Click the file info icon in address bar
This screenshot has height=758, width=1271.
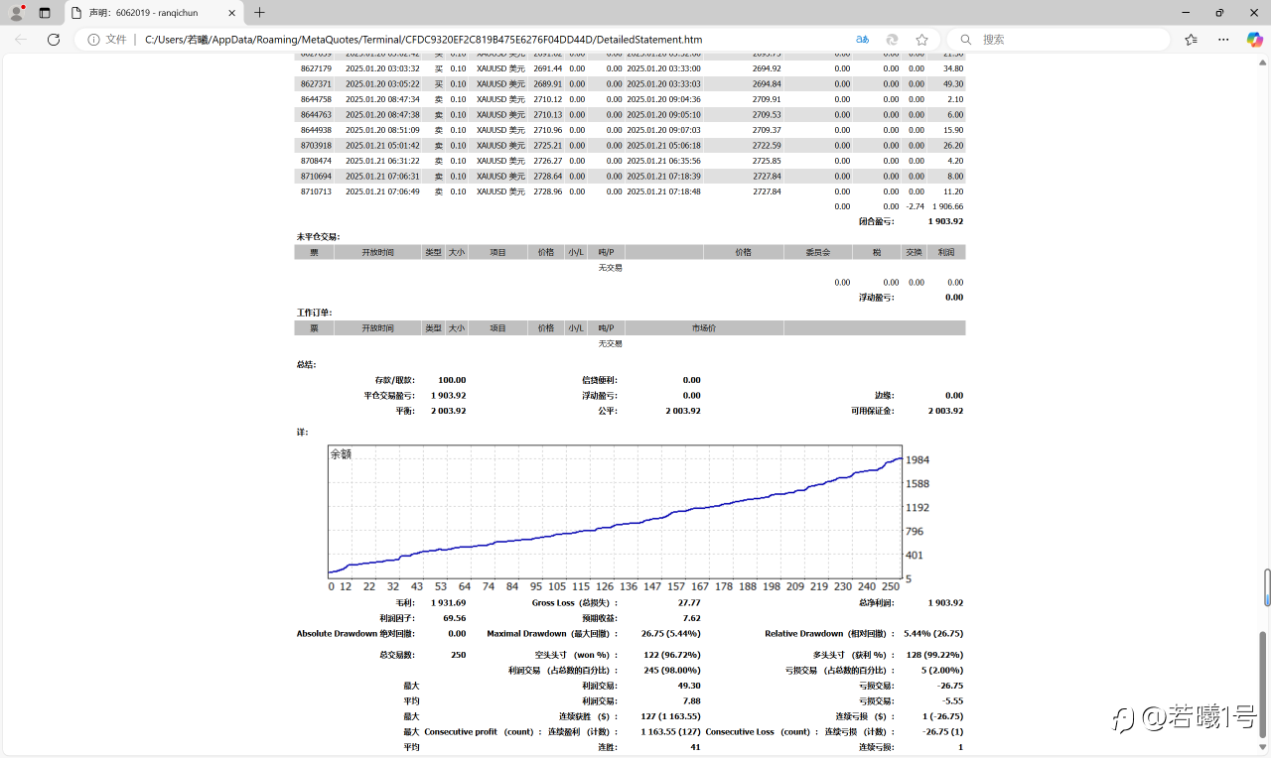94,40
